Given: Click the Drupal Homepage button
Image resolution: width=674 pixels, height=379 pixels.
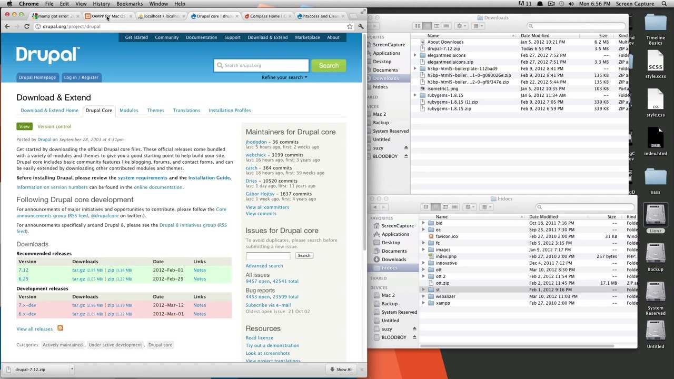Looking at the screenshot, I should tap(37, 77).
